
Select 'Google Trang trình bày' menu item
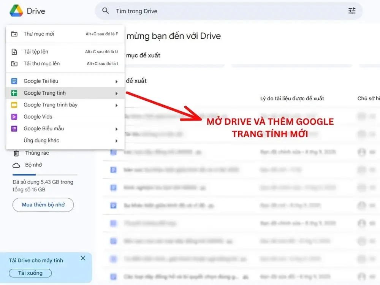65,105
